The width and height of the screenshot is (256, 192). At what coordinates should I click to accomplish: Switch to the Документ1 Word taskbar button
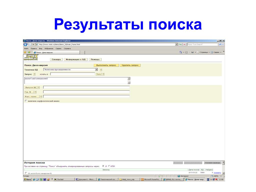tap(85, 179)
